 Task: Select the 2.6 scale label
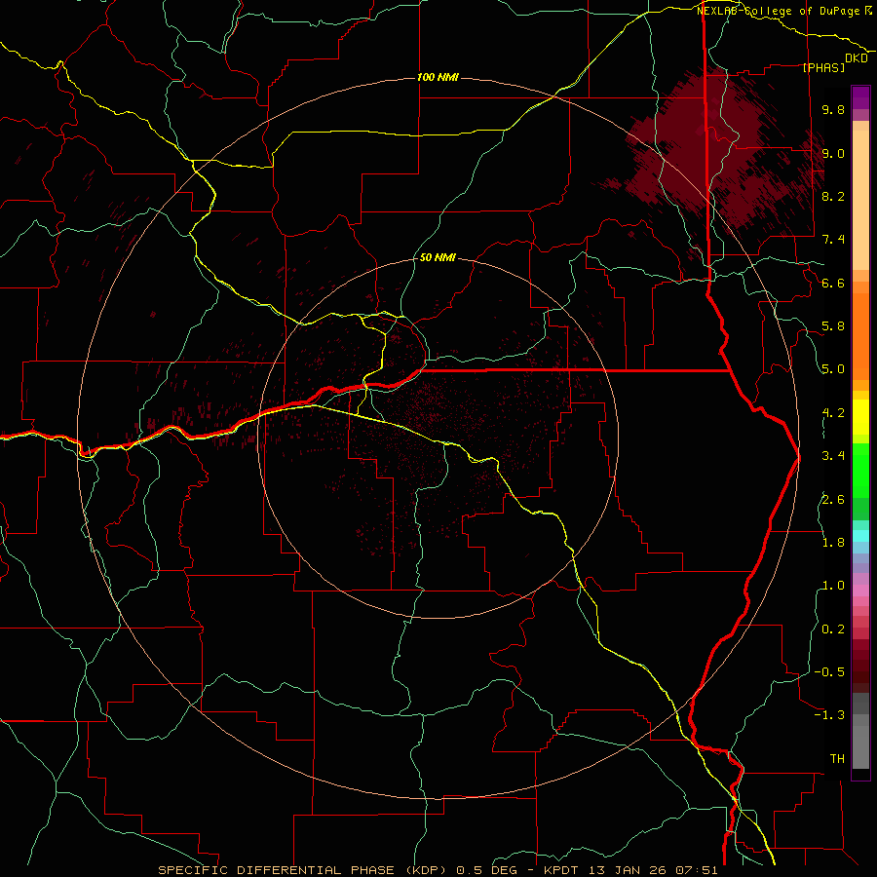click(833, 500)
